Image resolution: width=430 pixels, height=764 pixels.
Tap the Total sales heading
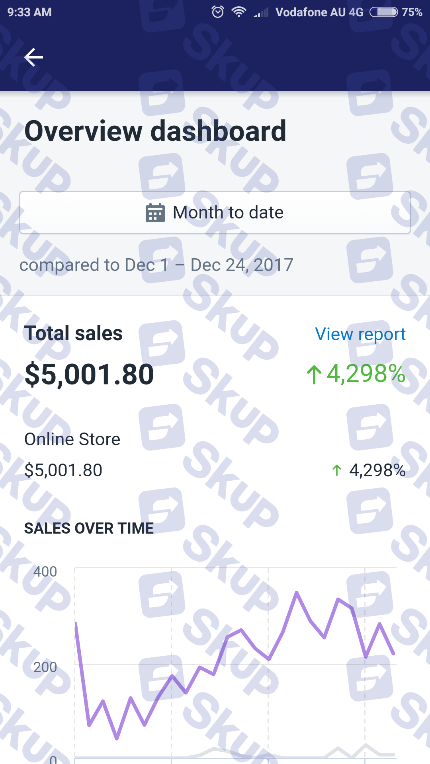tap(74, 333)
